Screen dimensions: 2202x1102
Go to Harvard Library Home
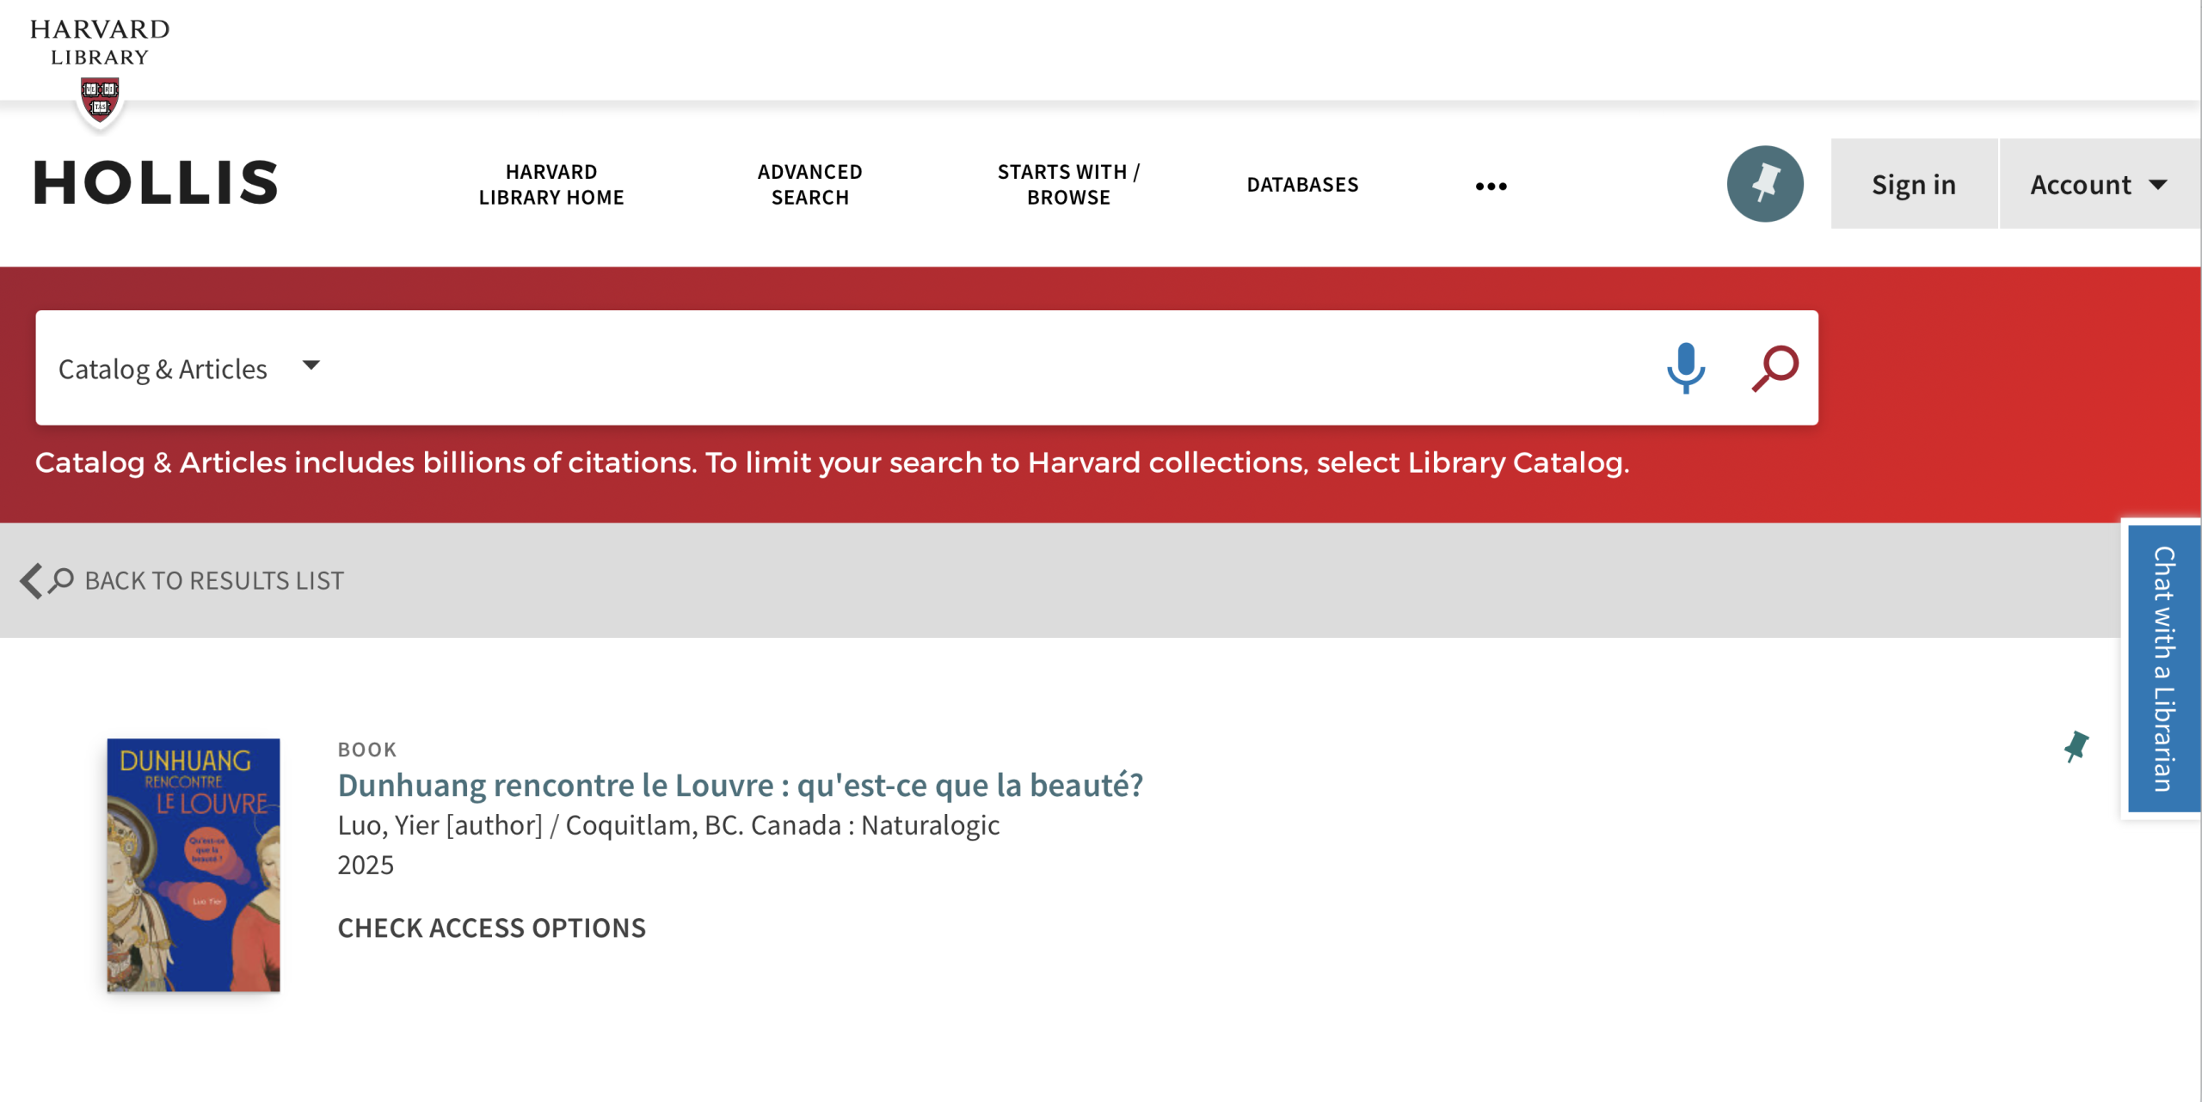click(551, 184)
